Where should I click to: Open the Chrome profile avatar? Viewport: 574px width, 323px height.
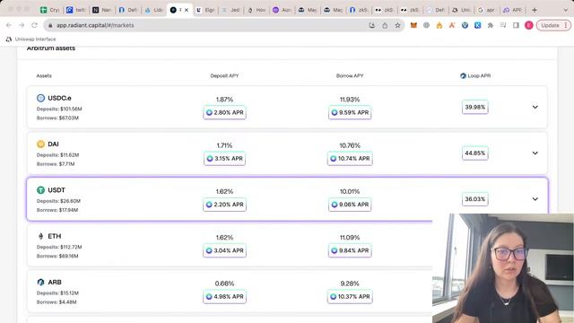(528, 25)
